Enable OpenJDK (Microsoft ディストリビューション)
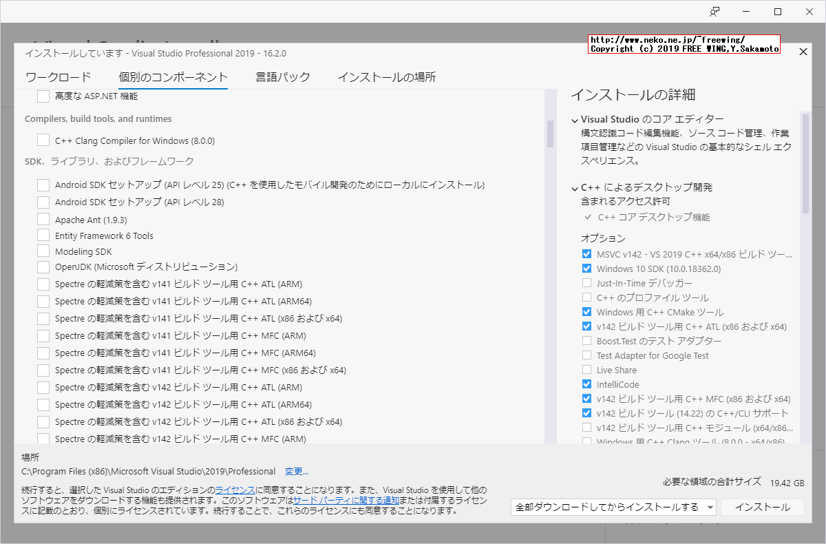The height and width of the screenshot is (544, 826). (x=43, y=266)
